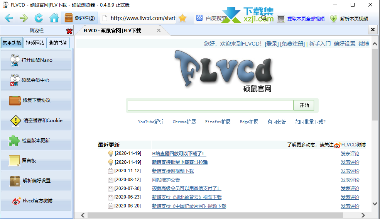
Task: Reload page using the refresh icon
Action: point(39,18)
